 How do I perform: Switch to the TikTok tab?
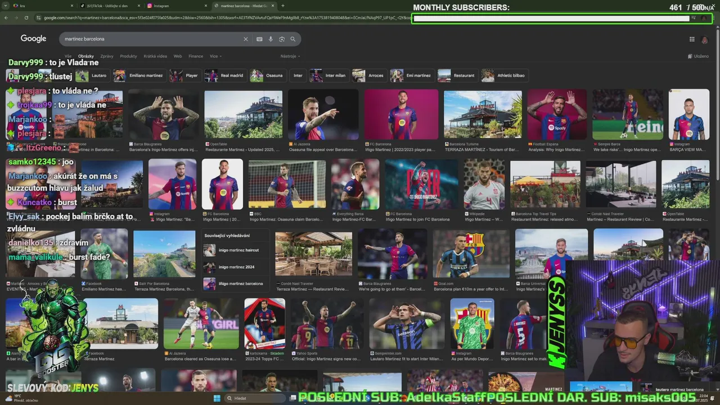pyautogui.click(x=110, y=6)
